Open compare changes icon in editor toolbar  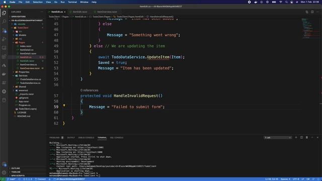(x=307, y=12)
